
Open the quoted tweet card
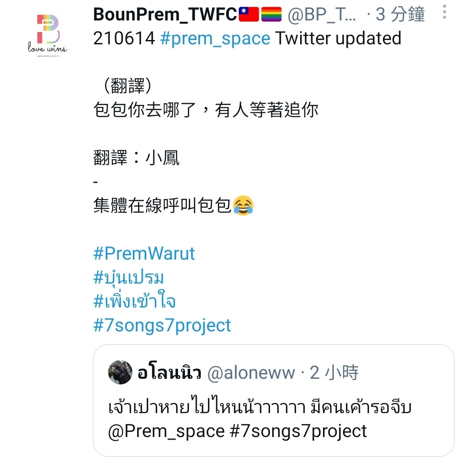pyautogui.click(x=274, y=401)
